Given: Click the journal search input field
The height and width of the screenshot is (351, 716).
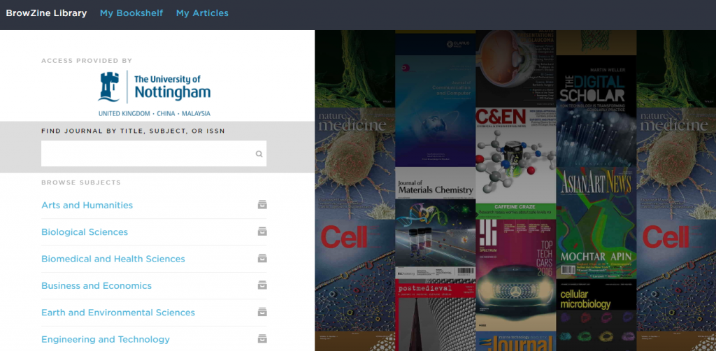Looking at the screenshot, I should click(147, 154).
